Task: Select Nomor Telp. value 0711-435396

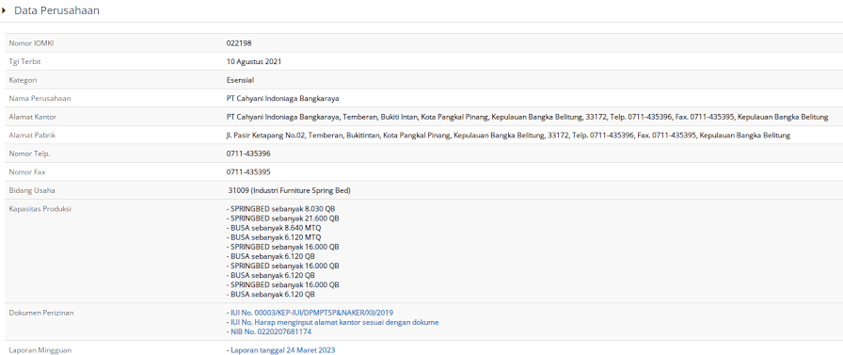Action: coord(248,153)
